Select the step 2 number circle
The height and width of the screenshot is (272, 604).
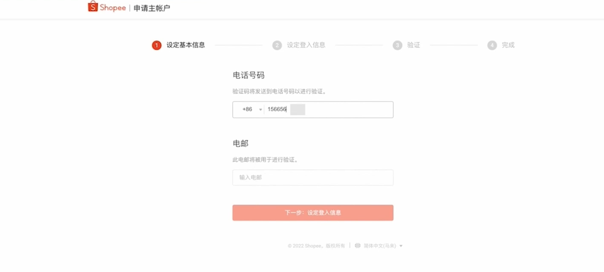pos(277,45)
